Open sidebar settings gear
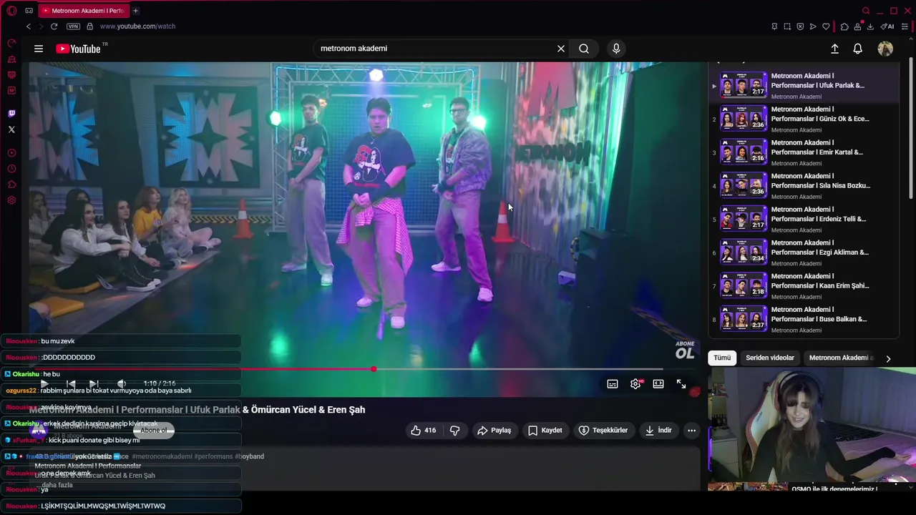The image size is (916, 515). 11,200
